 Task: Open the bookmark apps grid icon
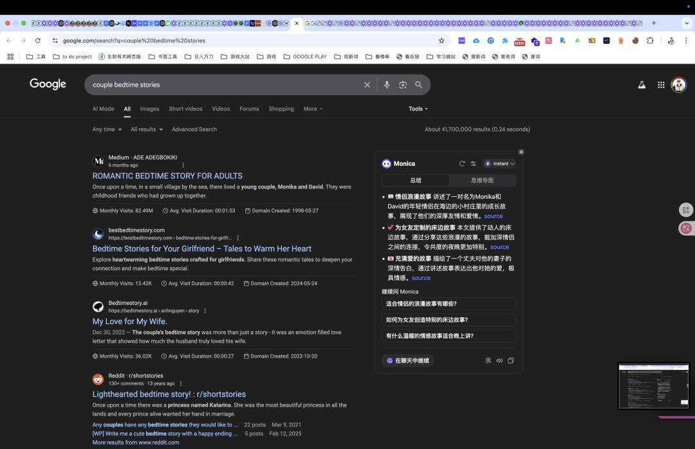(10, 57)
